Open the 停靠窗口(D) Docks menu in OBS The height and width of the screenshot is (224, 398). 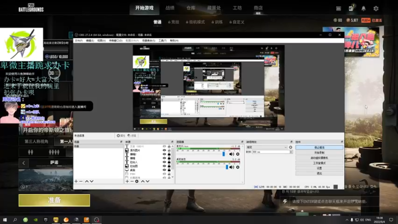point(116,41)
